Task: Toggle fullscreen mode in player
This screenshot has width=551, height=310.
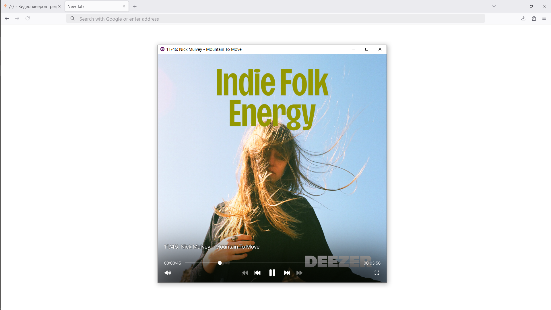Action: point(377,273)
